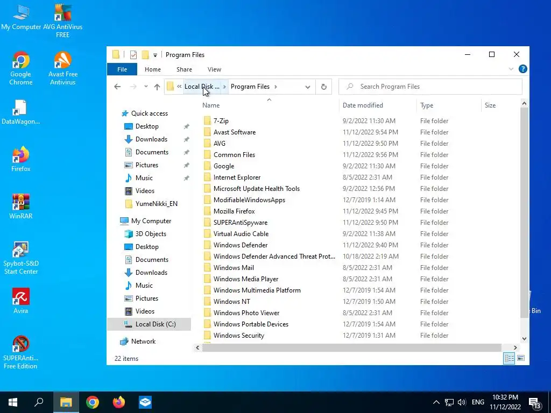This screenshot has width=551, height=413.
Task: Open the Windows Start menu
Action: click(x=13, y=402)
